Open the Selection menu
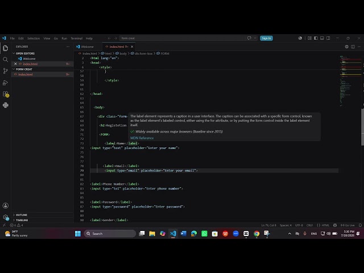 tap(34, 38)
